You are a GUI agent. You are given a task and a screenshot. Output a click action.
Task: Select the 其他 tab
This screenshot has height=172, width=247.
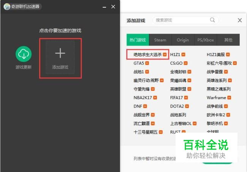228,40
